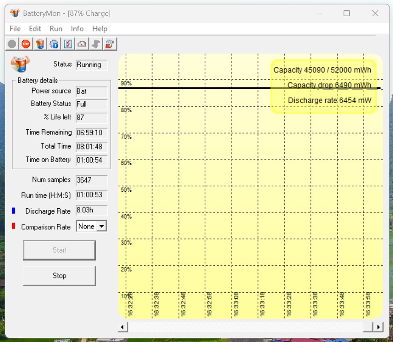Expand the Comparison Rate dropdown
The width and height of the screenshot is (393, 342).
point(102,226)
